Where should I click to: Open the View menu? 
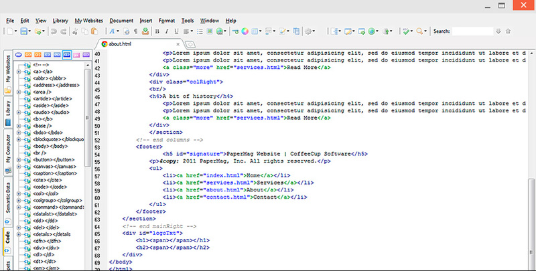point(41,21)
